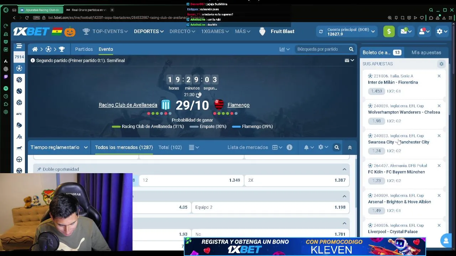Open the market search magnifier button
The width and height of the screenshot is (456, 256).
pos(337,147)
